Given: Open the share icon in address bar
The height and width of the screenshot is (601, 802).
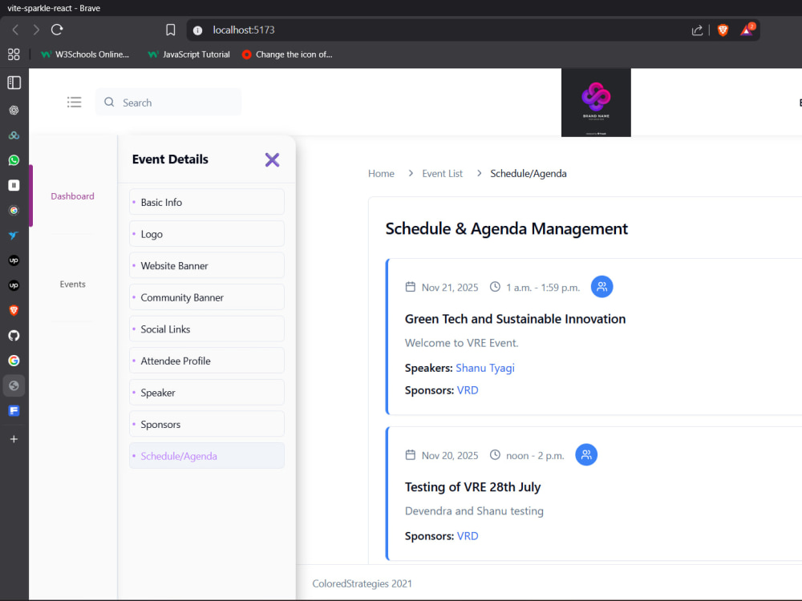Looking at the screenshot, I should [697, 30].
